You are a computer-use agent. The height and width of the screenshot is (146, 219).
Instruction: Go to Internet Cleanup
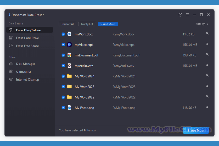coord(30,79)
